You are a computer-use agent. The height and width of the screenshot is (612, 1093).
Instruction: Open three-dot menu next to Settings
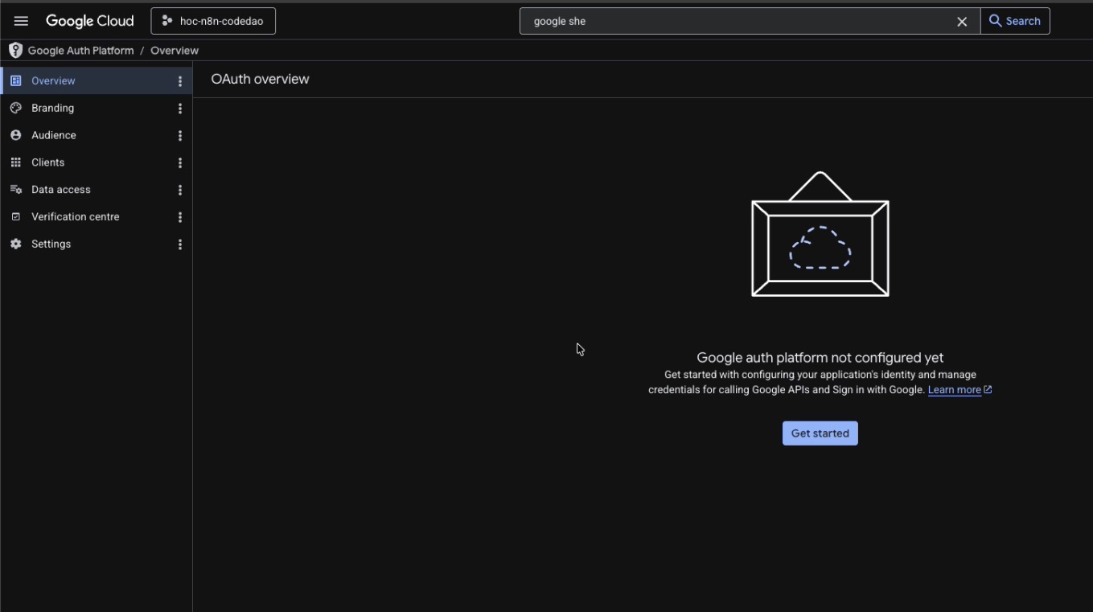(x=180, y=244)
